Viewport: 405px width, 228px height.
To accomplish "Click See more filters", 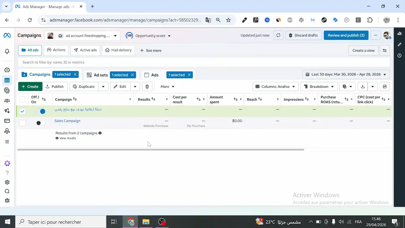I will click(151, 50).
